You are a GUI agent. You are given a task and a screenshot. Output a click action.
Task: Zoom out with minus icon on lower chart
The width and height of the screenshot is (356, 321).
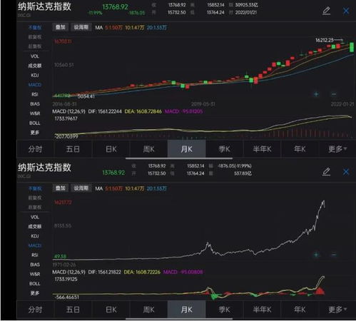click(334, 255)
